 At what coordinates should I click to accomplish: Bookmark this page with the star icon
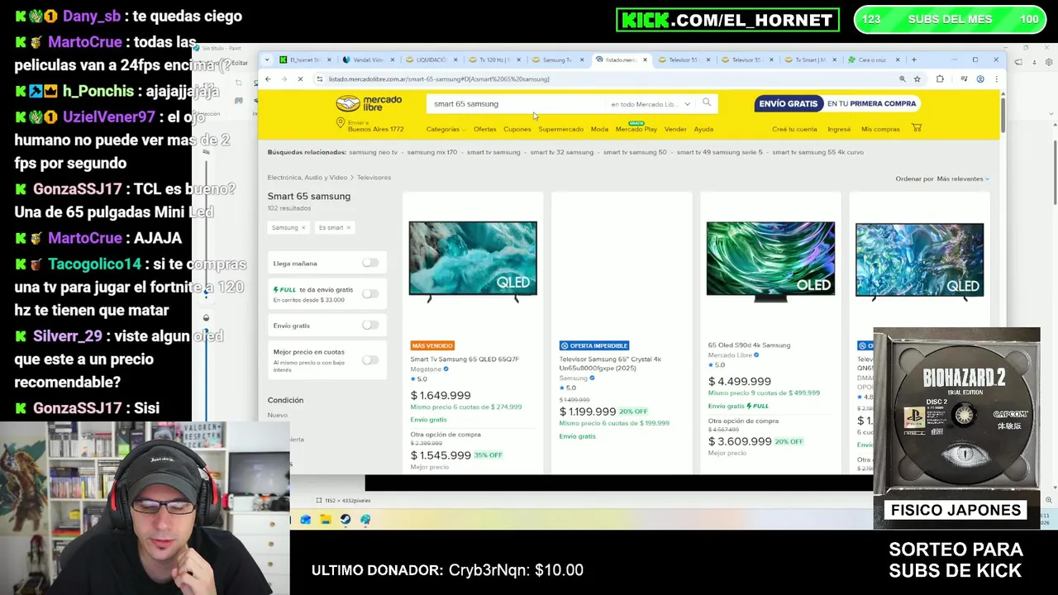pos(917,79)
